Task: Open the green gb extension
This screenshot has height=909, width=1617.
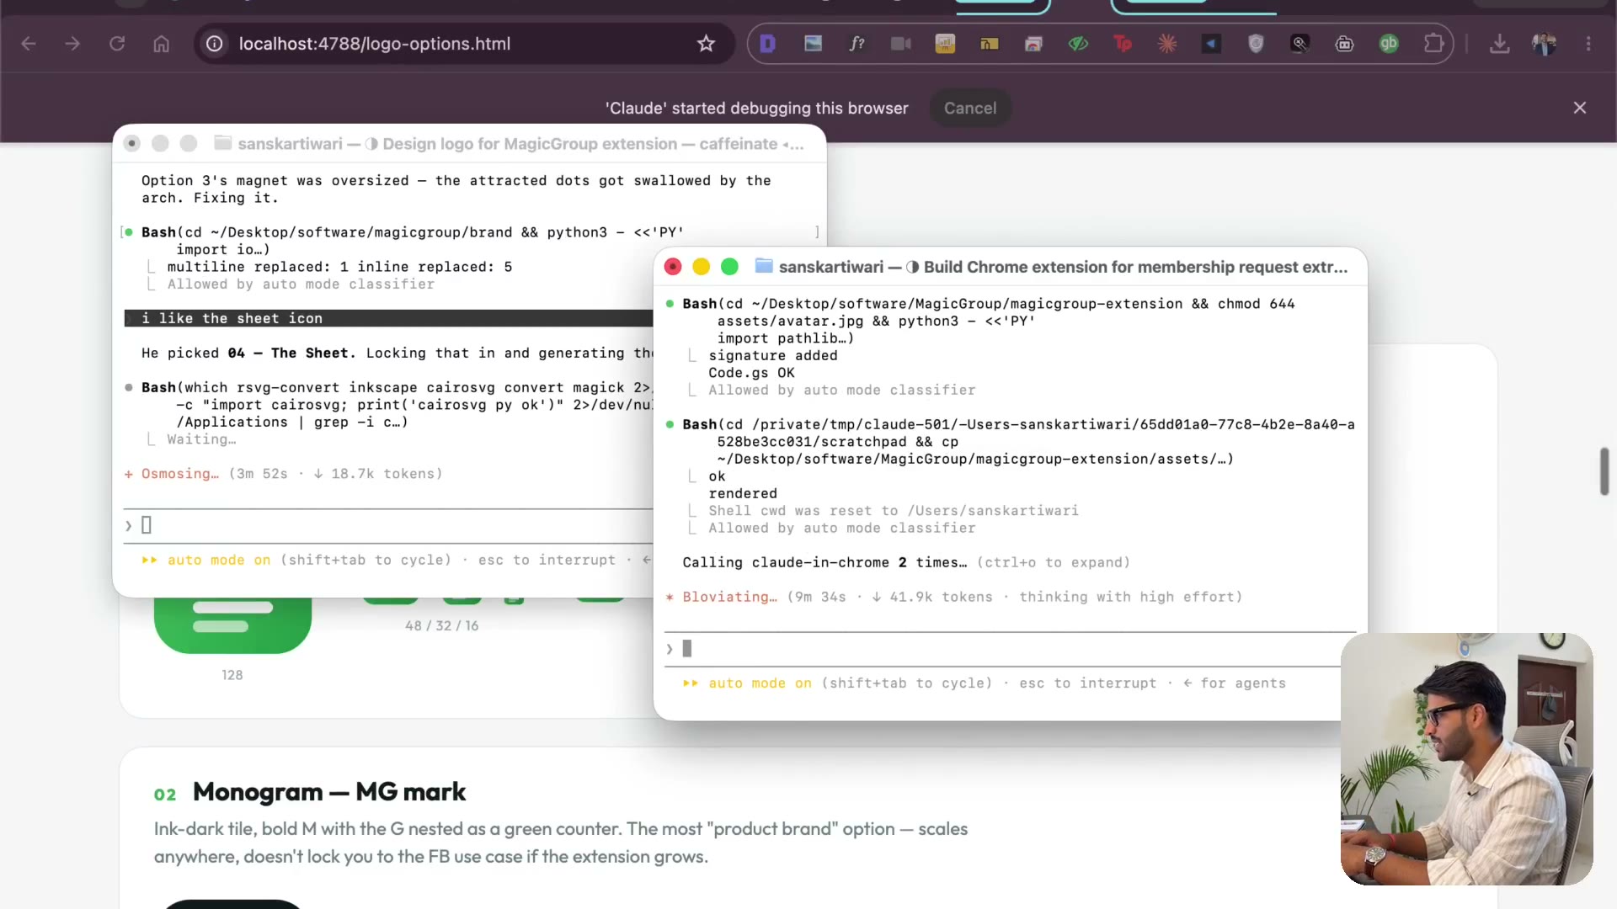Action: 1389,44
